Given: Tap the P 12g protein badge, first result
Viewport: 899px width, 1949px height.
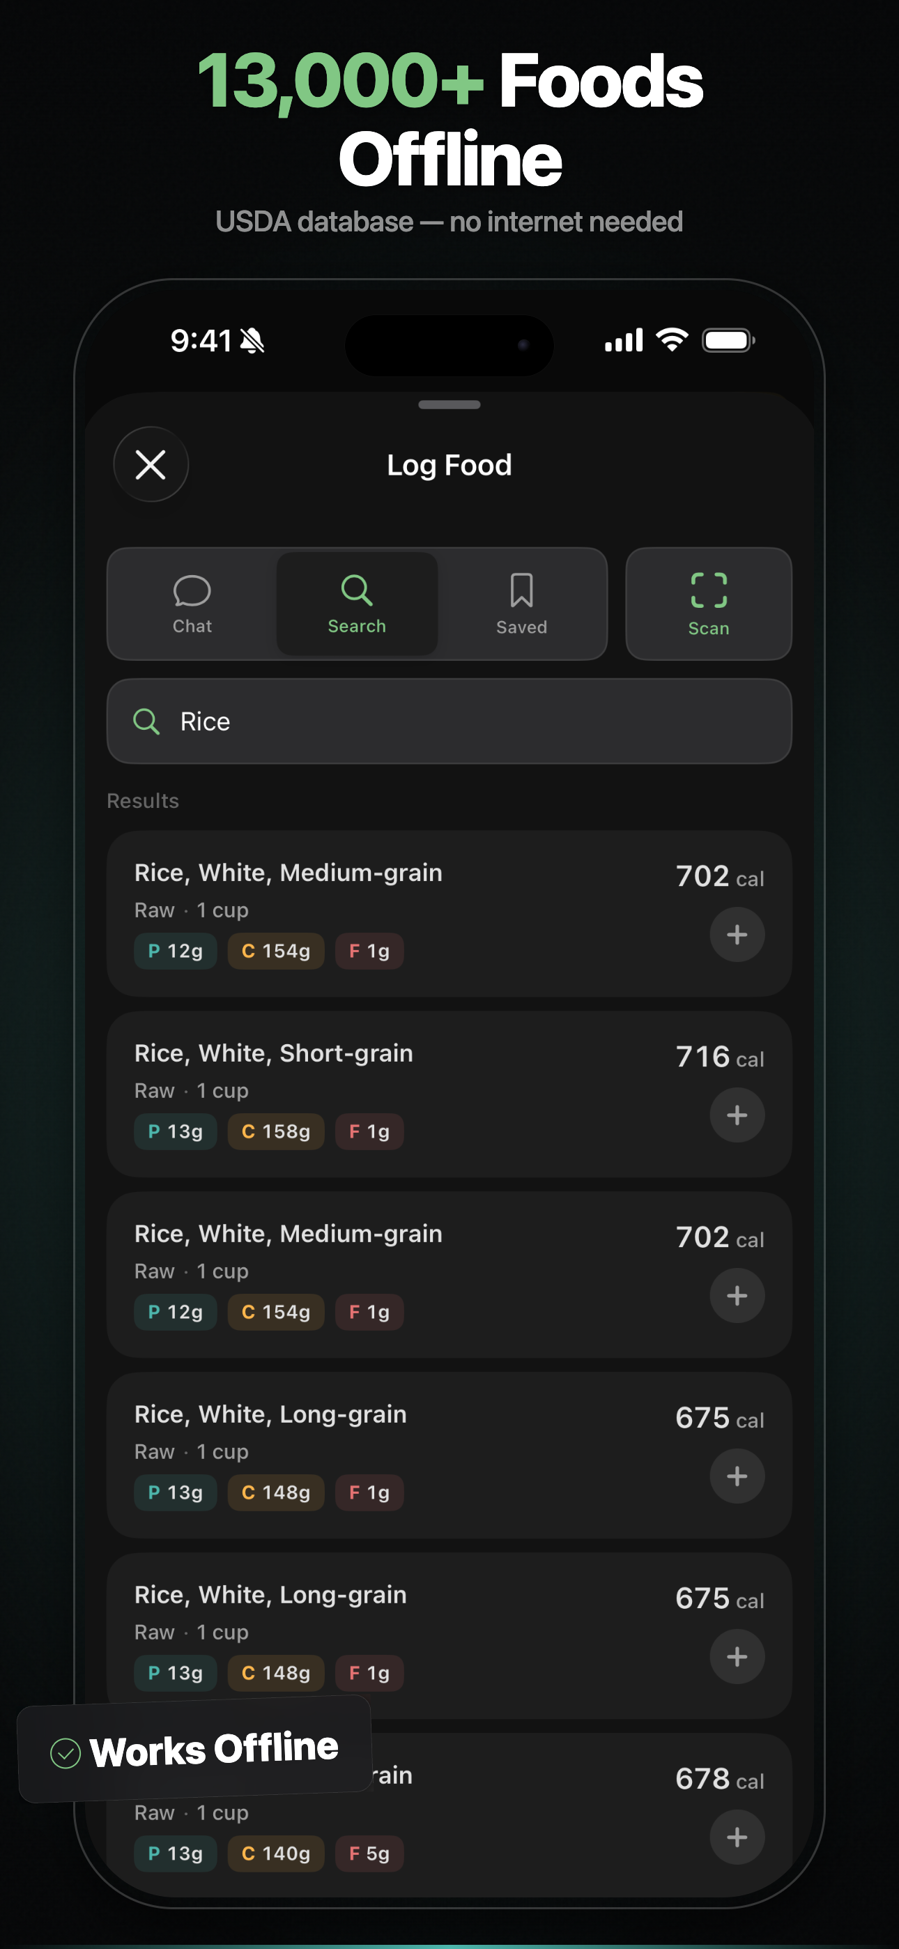Looking at the screenshot, I should [176, 951].
